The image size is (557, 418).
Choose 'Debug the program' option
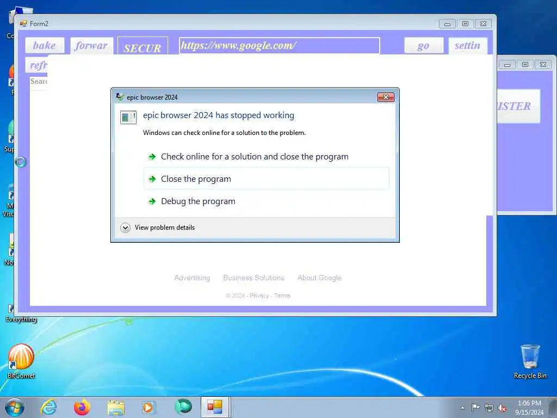point(266,201)
